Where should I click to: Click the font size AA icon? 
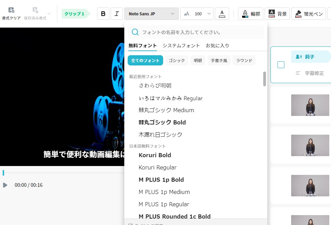point(187,14)
